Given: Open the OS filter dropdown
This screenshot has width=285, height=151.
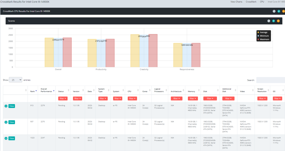Looking at the screenshot, I should pyautogui.click(x=277, y=98).
